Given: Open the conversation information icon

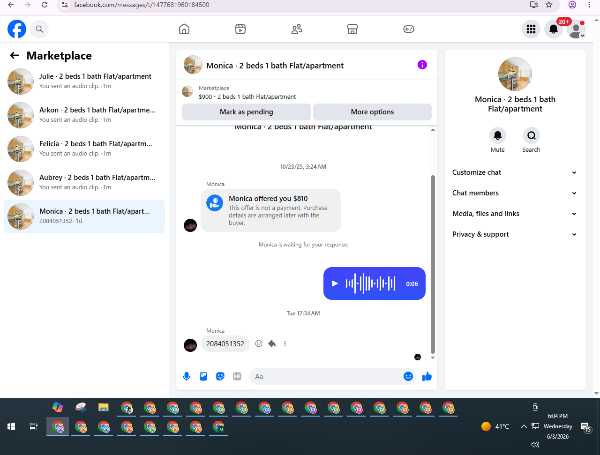Looking at the screenshot, I should point(422,65).
